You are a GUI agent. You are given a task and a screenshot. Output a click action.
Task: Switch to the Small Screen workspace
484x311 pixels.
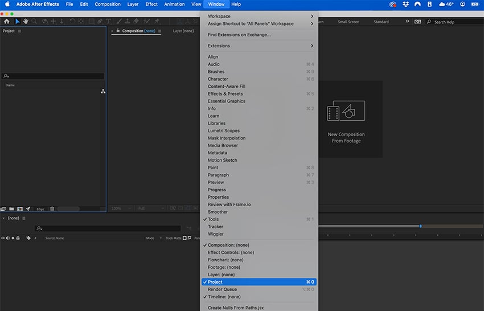[348, 22]
